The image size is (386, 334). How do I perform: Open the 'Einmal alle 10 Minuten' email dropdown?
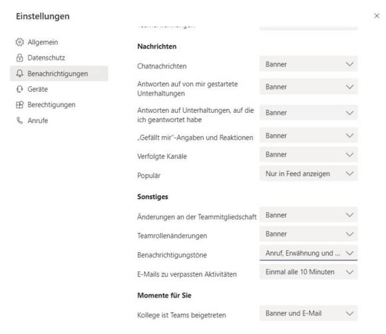[308, 272]
